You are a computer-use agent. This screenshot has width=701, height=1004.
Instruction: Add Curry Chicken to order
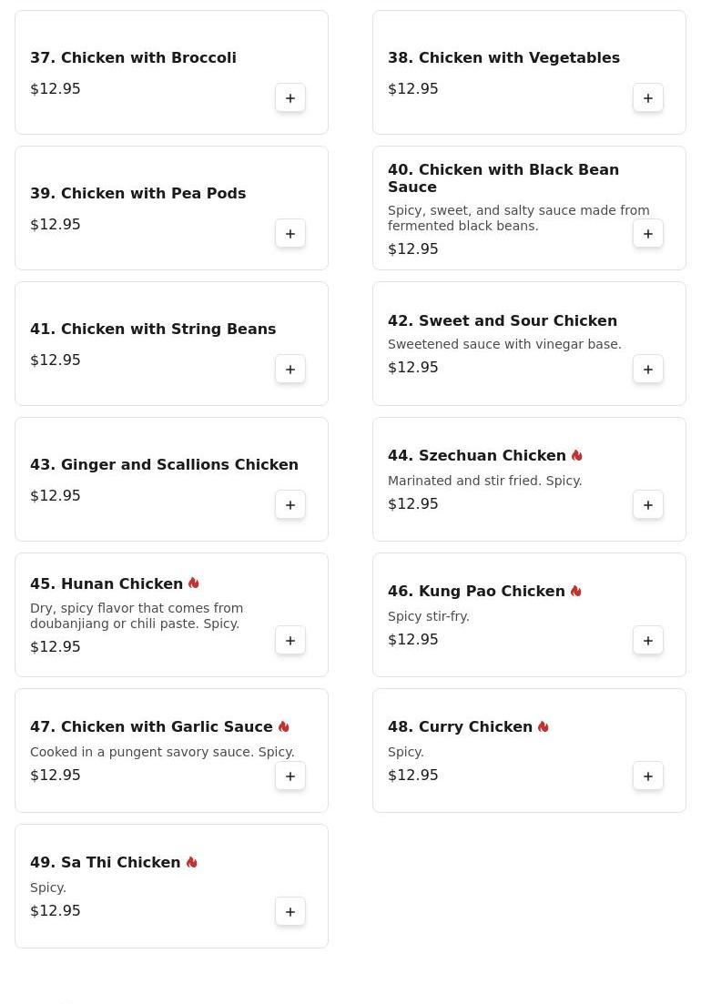coord(648,776)
